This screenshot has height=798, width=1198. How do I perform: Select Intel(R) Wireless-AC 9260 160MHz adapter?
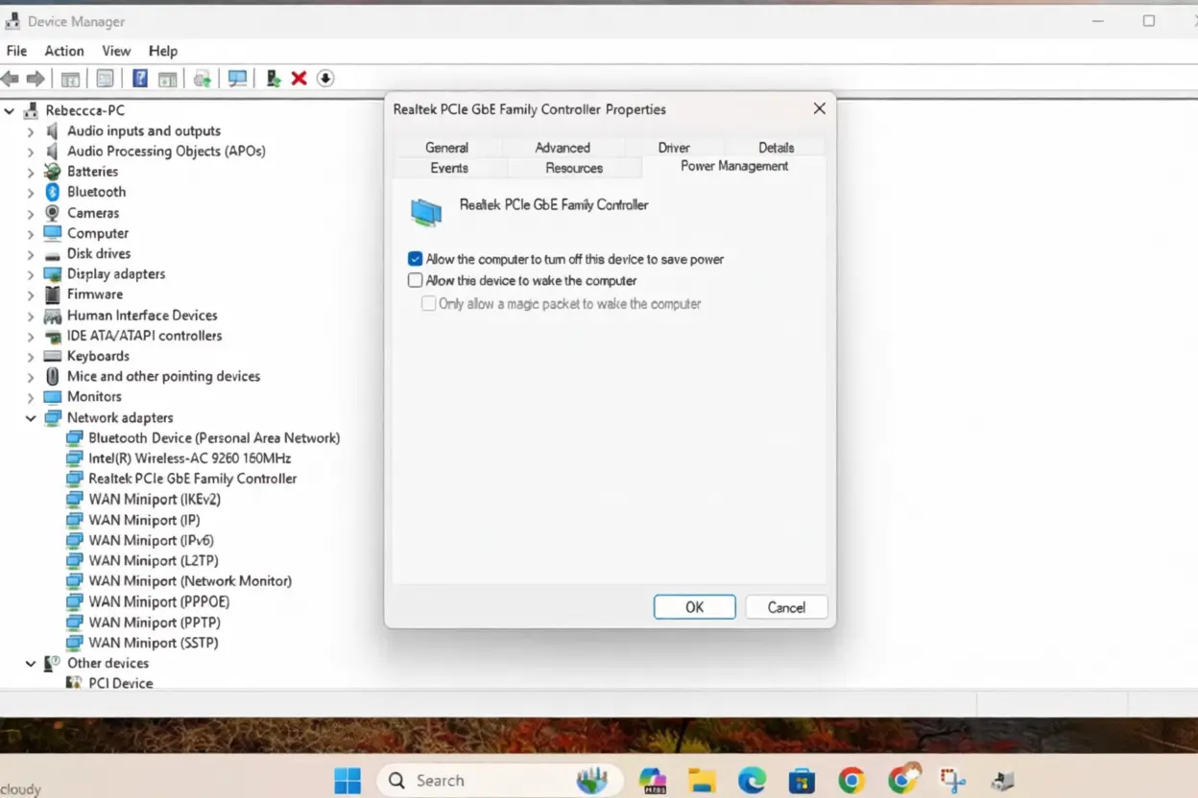coord(189,458)
